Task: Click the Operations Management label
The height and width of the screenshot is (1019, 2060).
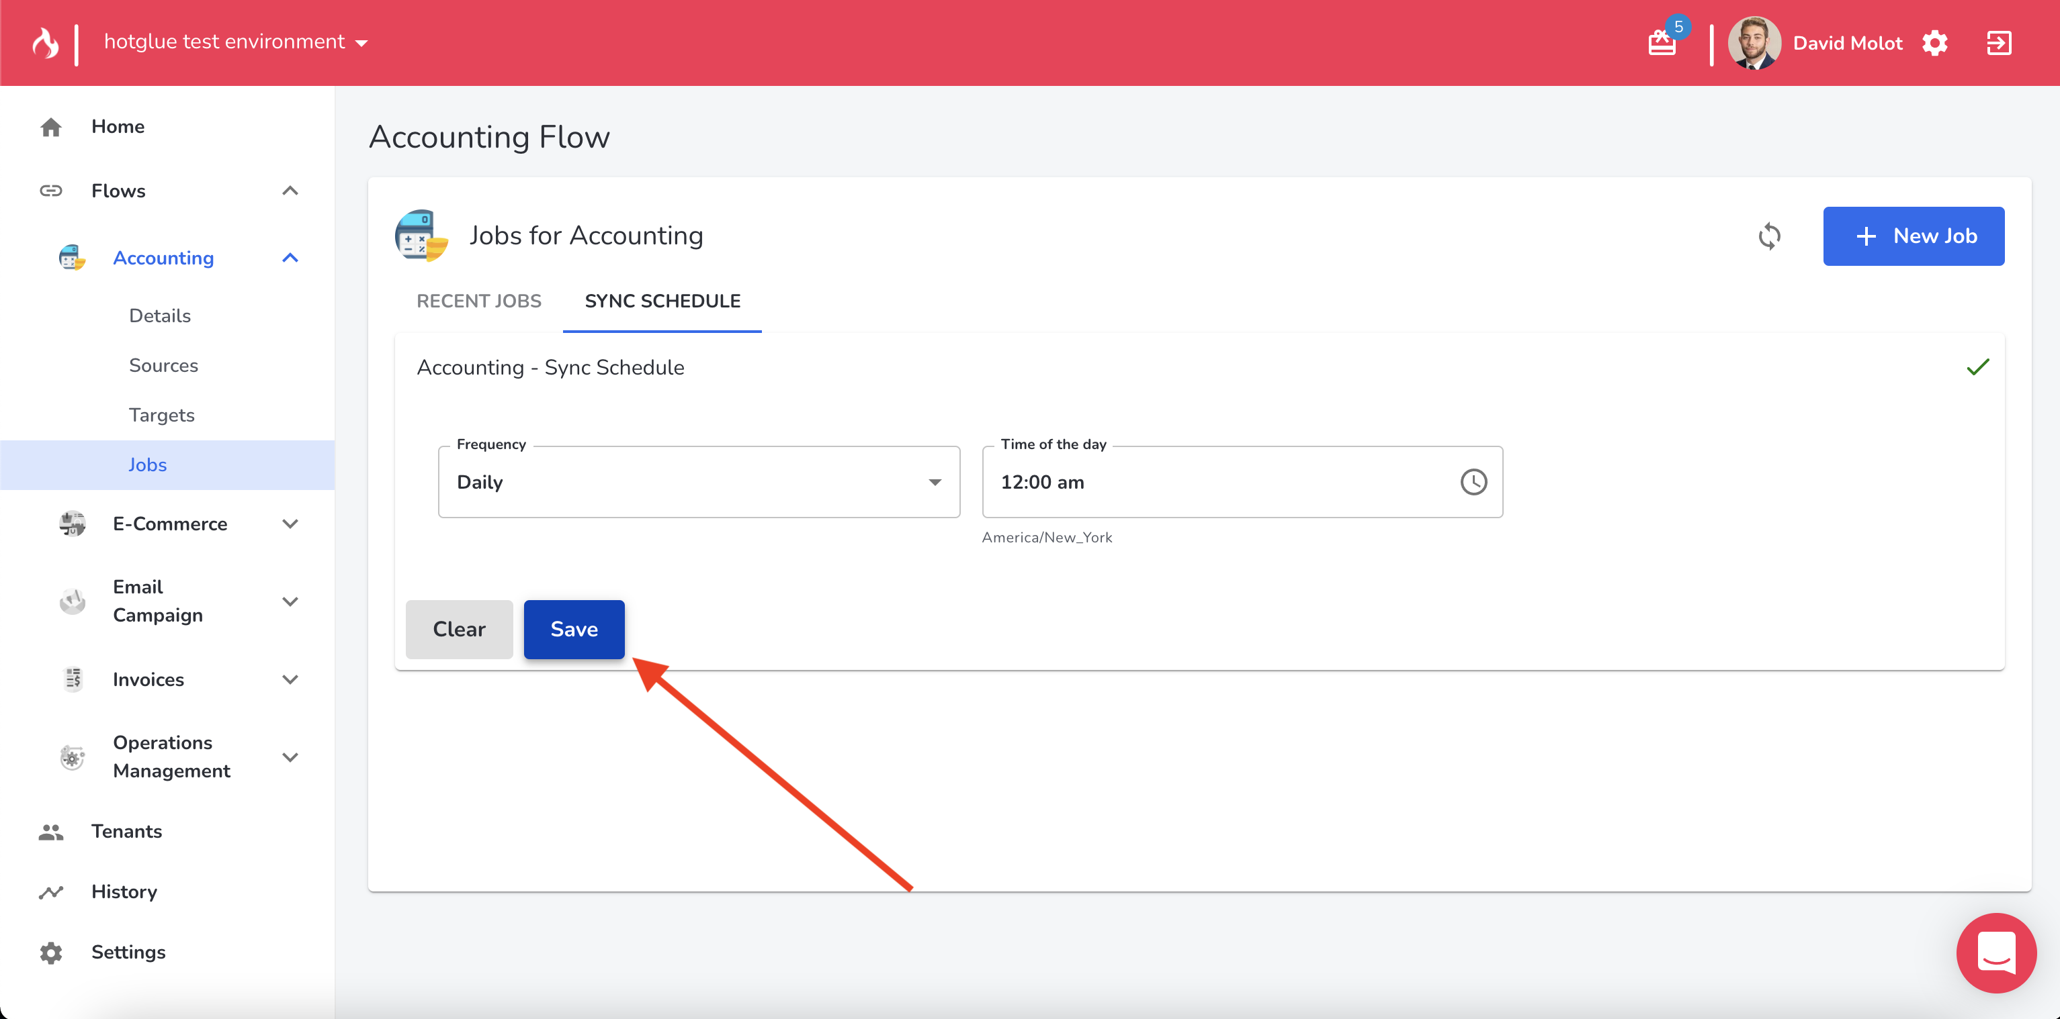Action: pyautogui.click(x=171, y=758)
